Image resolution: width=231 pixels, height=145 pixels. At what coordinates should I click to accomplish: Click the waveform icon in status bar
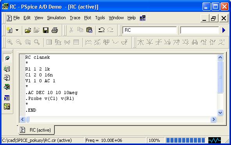pos(215,140)
